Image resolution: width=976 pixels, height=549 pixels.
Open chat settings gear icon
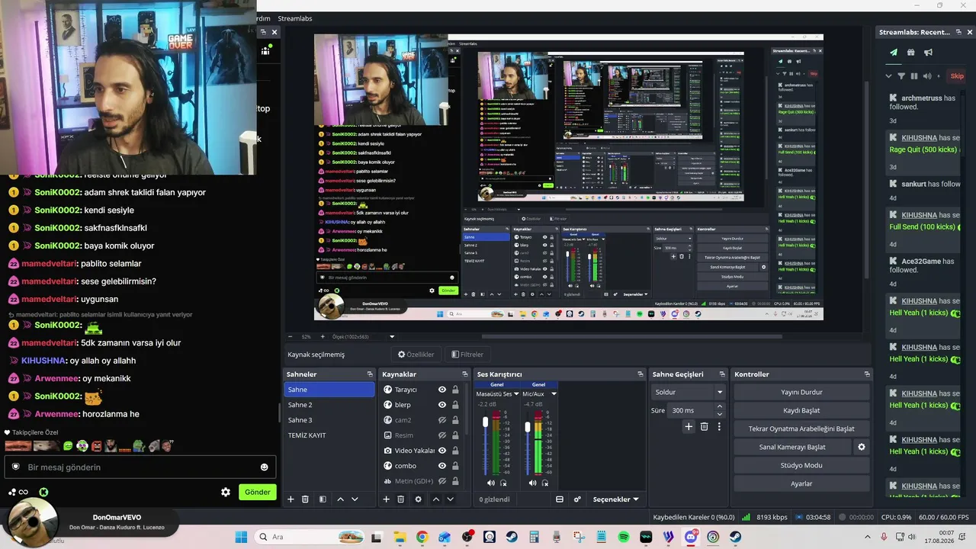tap(226, 493)
